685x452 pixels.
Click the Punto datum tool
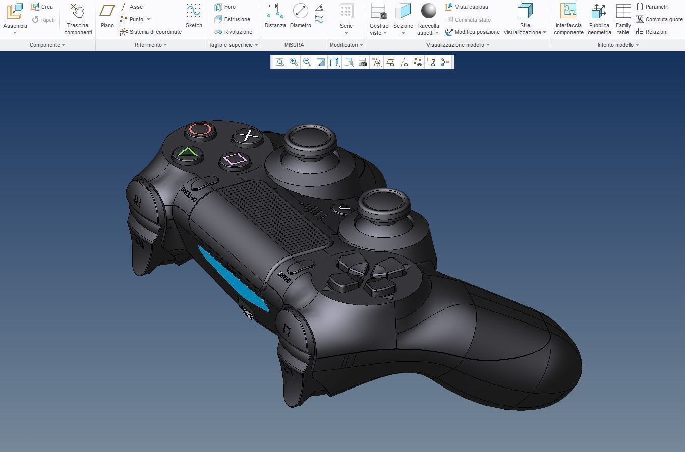point(132,19)
